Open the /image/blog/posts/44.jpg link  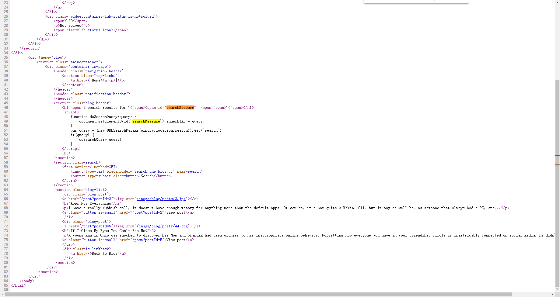[162, 226]
